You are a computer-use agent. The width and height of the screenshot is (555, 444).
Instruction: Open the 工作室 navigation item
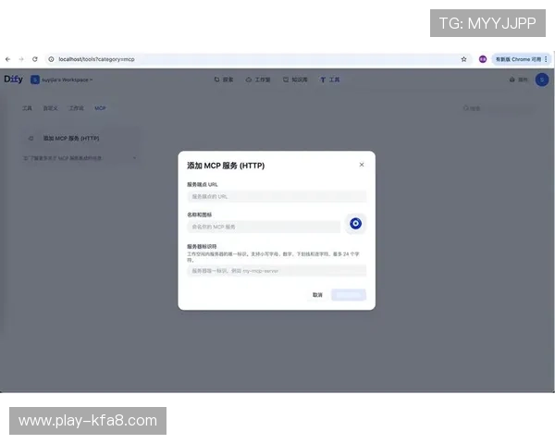(258, 80)
